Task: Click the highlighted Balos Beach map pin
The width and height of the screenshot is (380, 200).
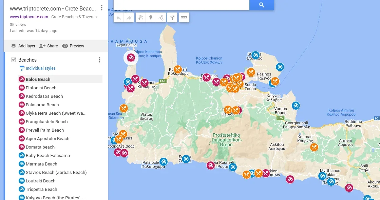Action: [131, 58]
